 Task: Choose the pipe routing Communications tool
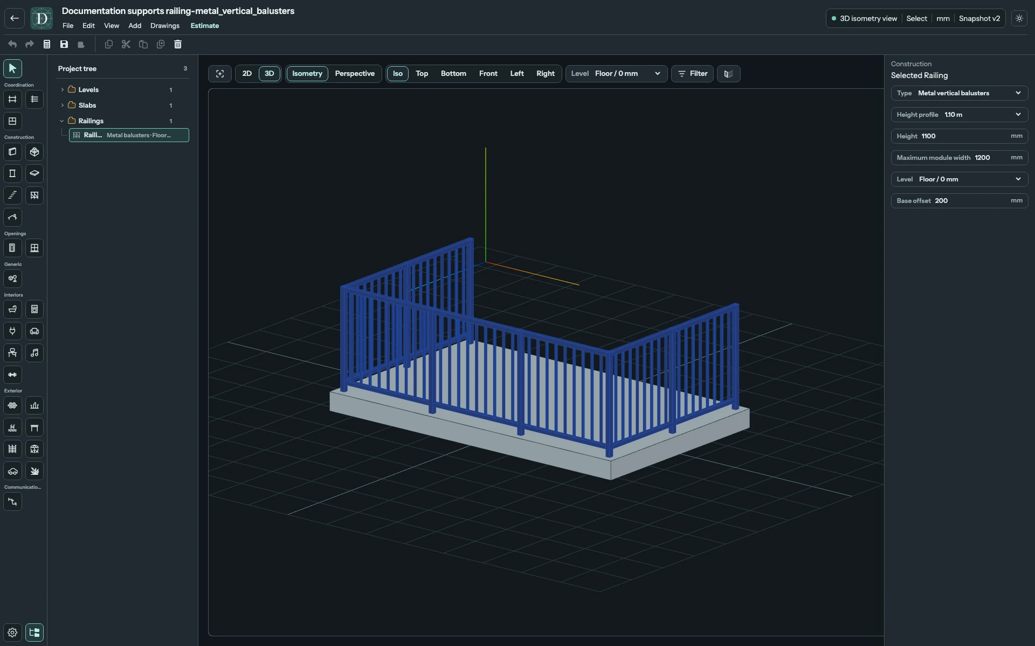click(x=12, y=502)
